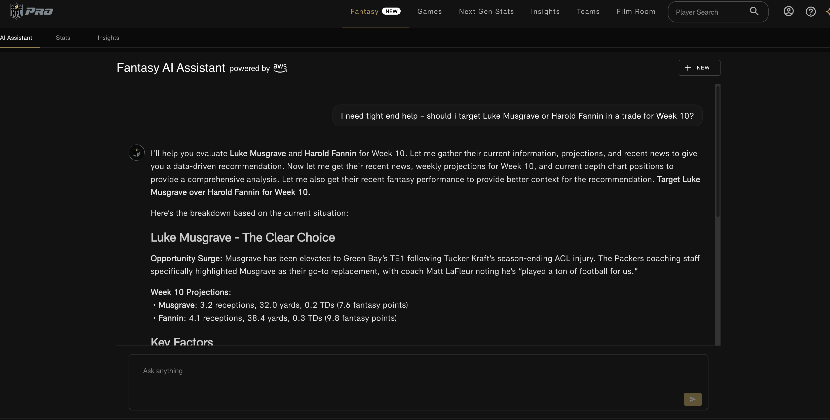Switch to the Insights sub-tab

(x=108, y=38)
